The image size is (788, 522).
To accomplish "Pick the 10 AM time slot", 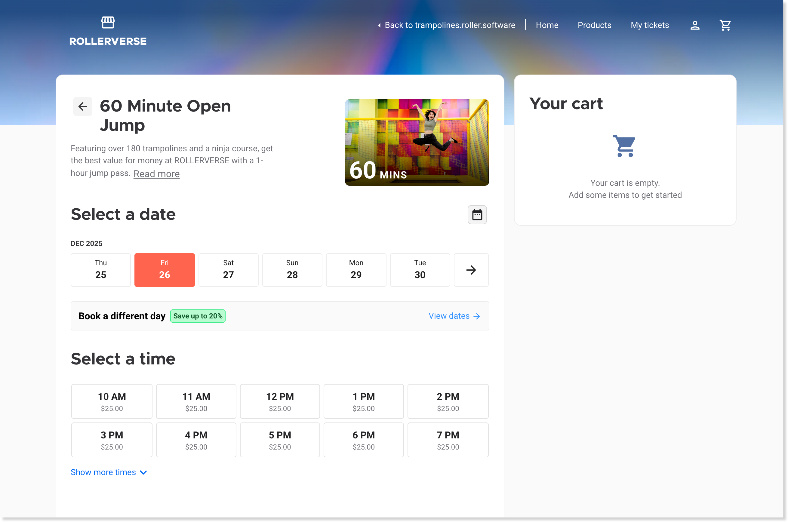I will 112,401.
